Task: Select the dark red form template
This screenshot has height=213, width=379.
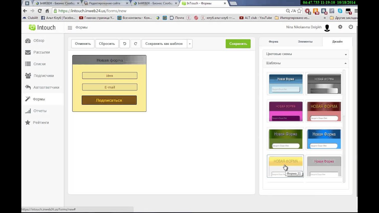Action: pos(324,111)
